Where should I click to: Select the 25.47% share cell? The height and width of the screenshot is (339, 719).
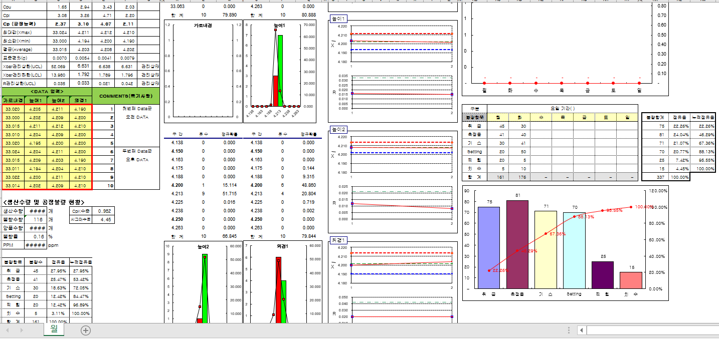58,279
